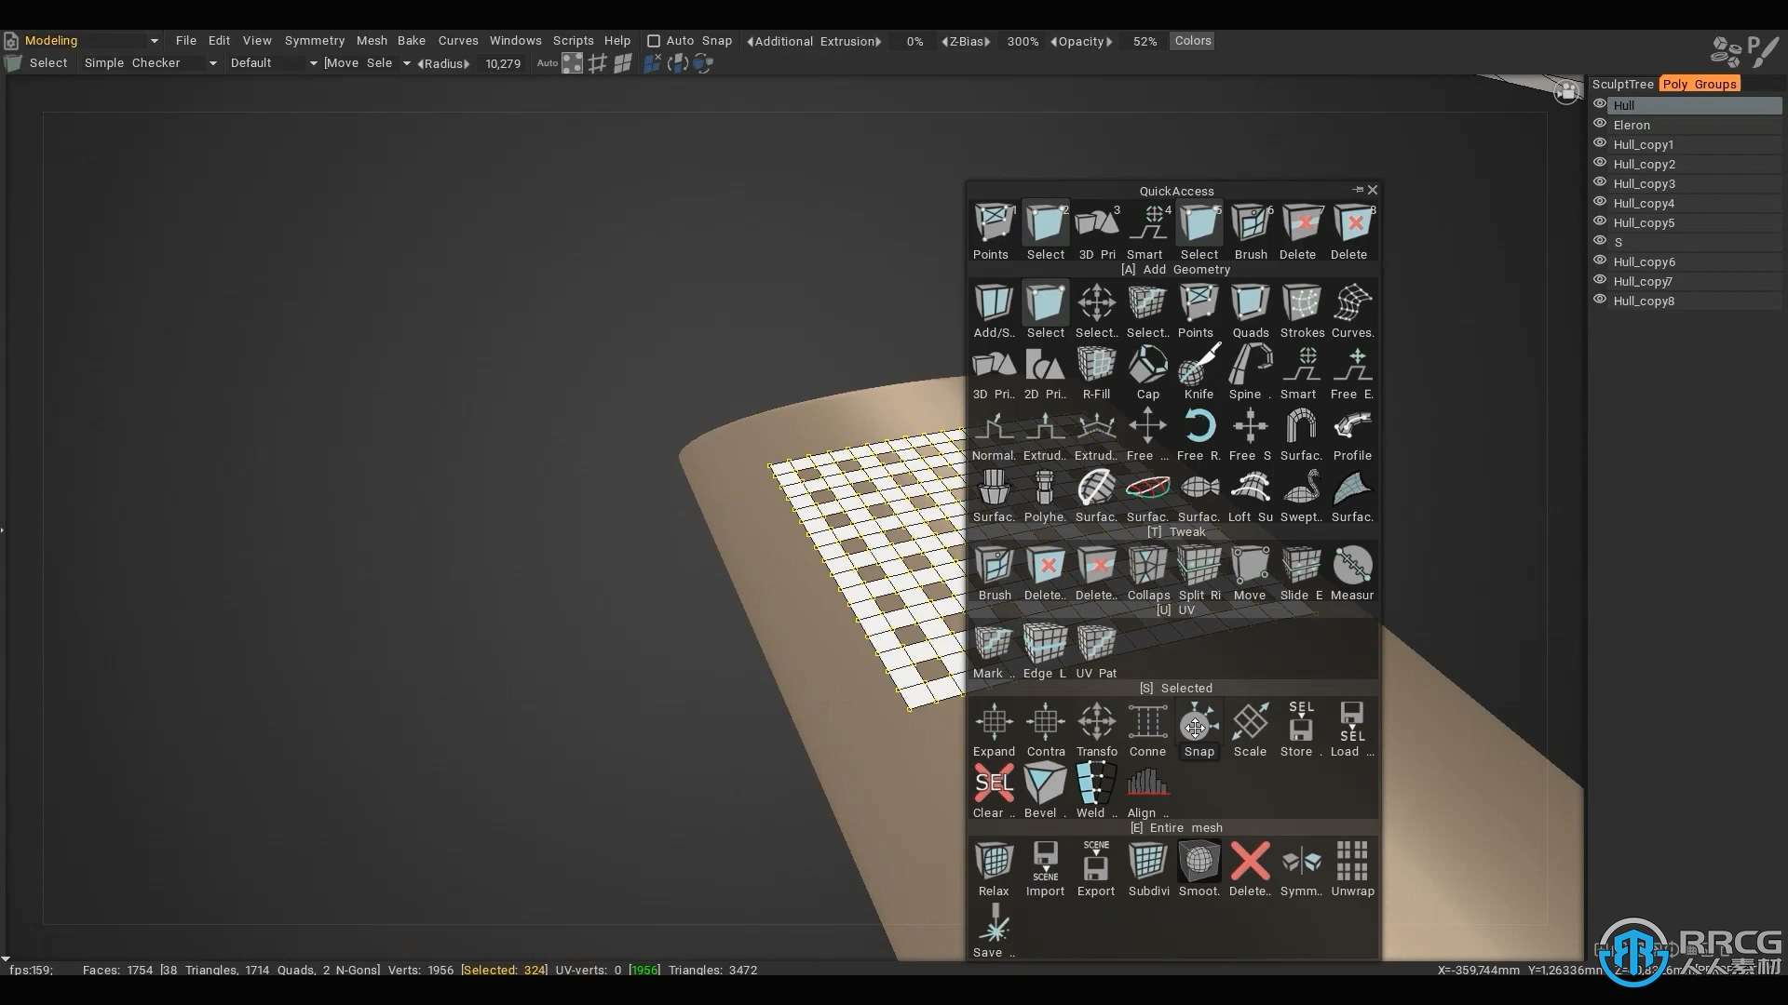This screenshot has width=1788, height=1005.
Task: Switch to the SculptTree tab
Action: [x=1623, y=84]
